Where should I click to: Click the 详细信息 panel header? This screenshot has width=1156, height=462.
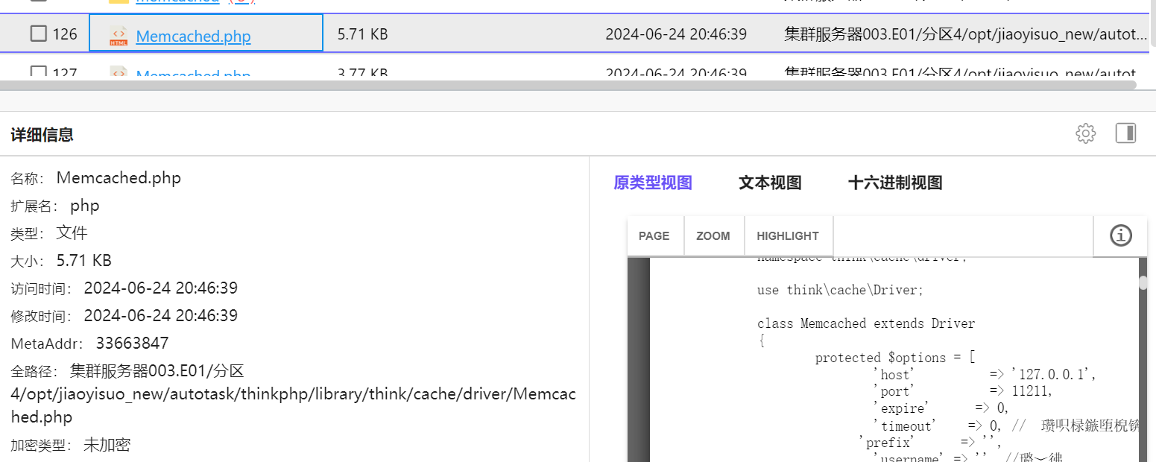[x=41, y=134]
